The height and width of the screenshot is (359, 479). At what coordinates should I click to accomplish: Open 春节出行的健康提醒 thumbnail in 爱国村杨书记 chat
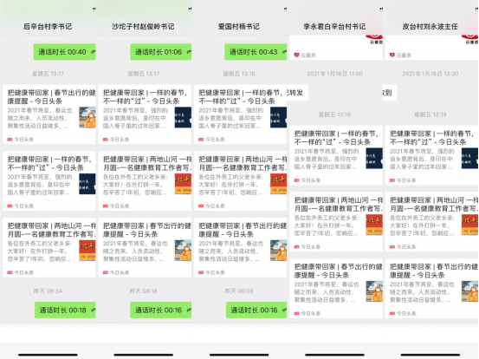(278, 251)
